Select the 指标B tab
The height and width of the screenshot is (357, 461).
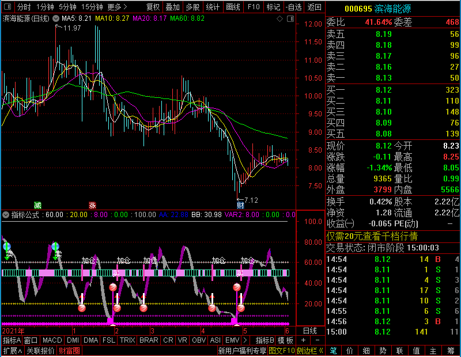(265, 340)
